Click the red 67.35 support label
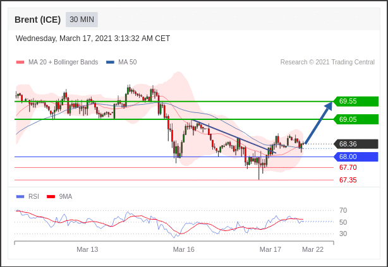Screen dimensions: 388x267 [x=348, y=180]
